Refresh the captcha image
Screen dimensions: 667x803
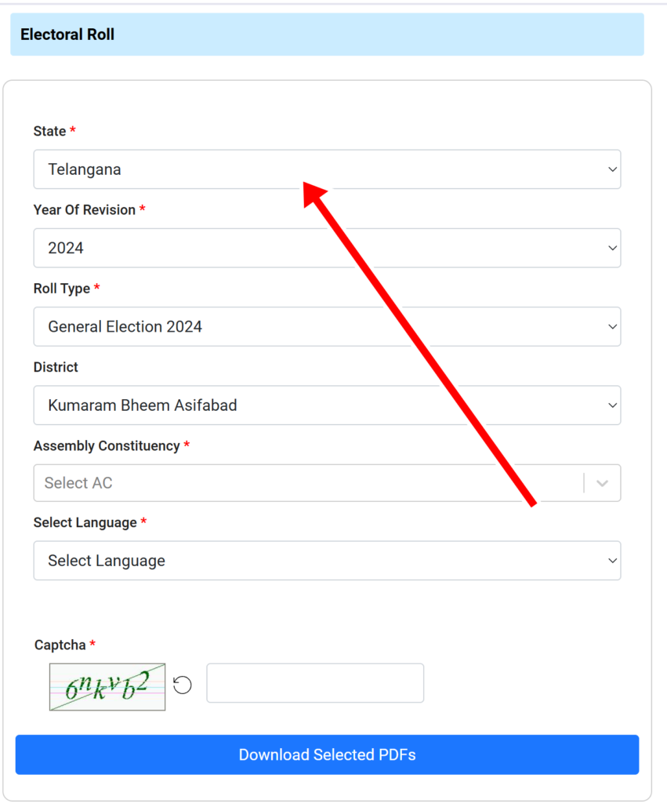point(183,685)
